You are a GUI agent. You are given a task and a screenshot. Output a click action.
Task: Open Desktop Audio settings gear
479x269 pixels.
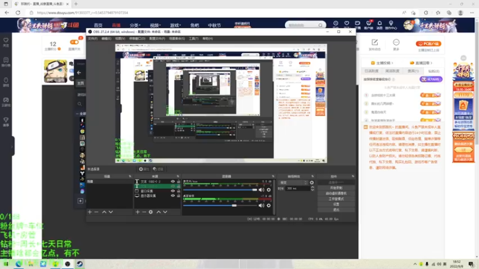tap(268, 206)
